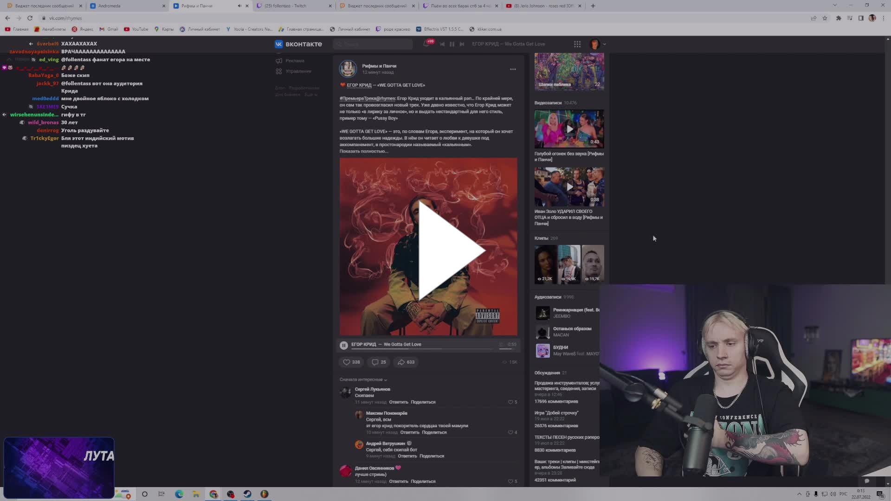
Task: Reply to Андрей Ватрушкин with Ответить
Action: tap(407, 456)
